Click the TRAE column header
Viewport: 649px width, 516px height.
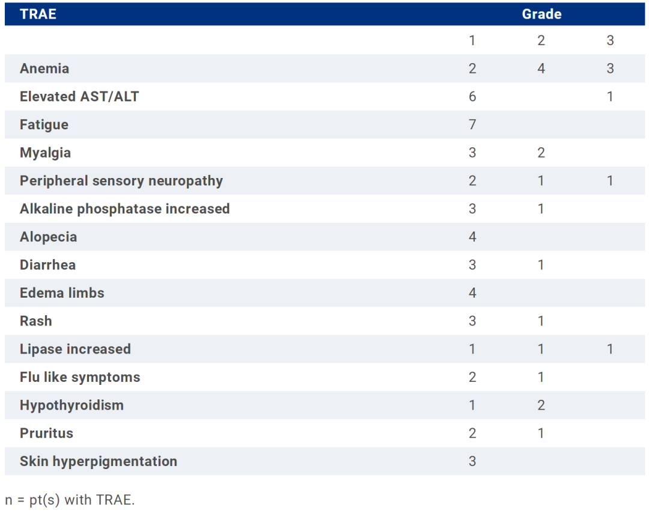pos(38,14)
